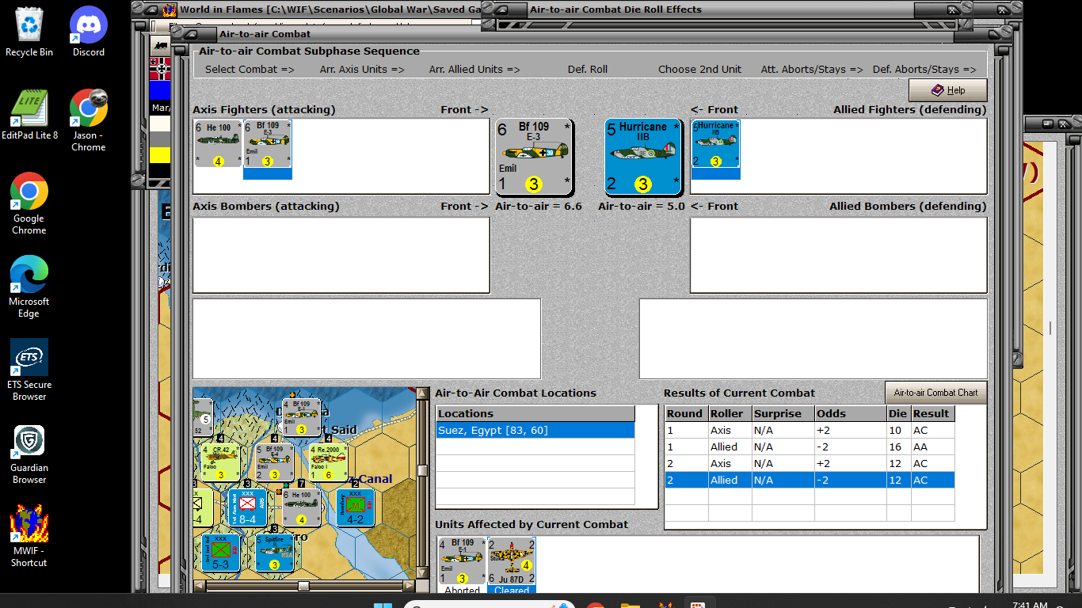
Task: Open MWIF Shortcut desktop icon
Action: coord(29,537)
